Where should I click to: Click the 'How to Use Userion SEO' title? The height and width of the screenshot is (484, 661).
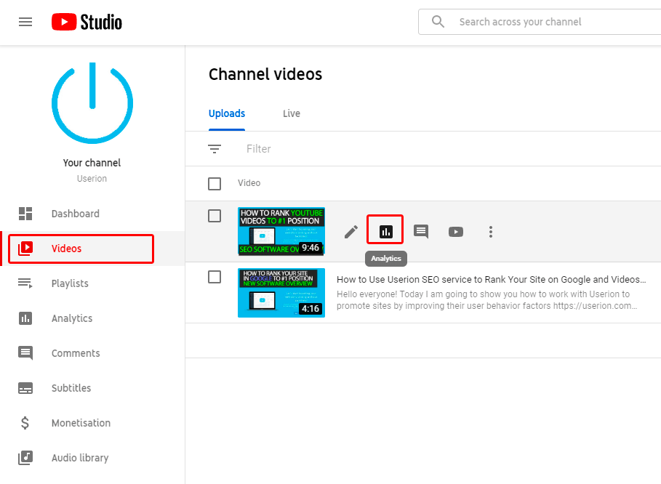(491, 279)
